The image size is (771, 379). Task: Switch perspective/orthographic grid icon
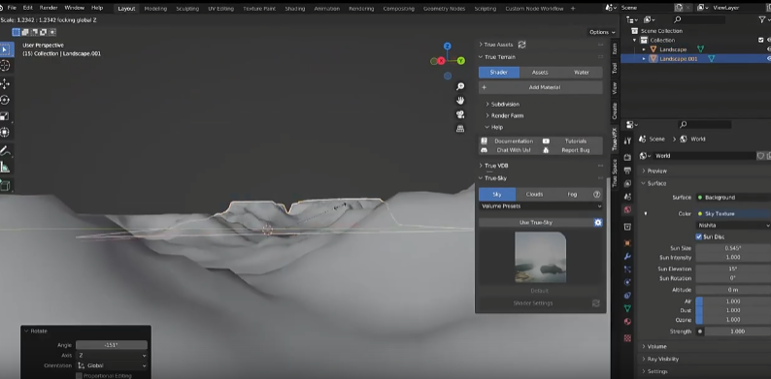pos(460,129)
